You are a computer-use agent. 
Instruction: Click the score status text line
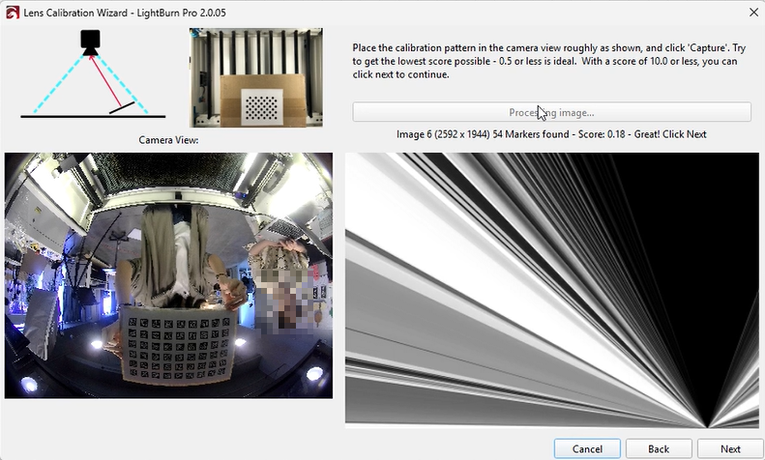551,134
